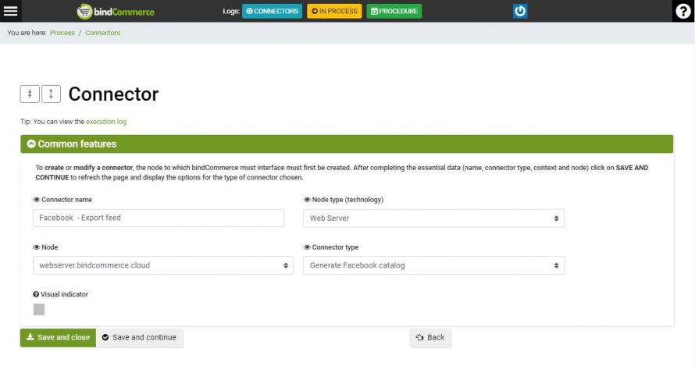Screen dimensions: 695x366
Task: Open the hamburger main menu
Action: point(11,11)
